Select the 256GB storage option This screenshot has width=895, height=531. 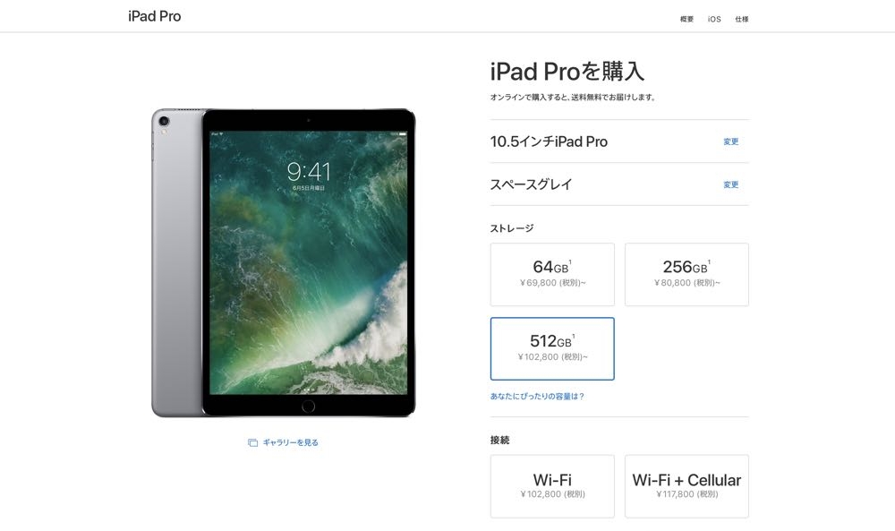click(686, 275)
